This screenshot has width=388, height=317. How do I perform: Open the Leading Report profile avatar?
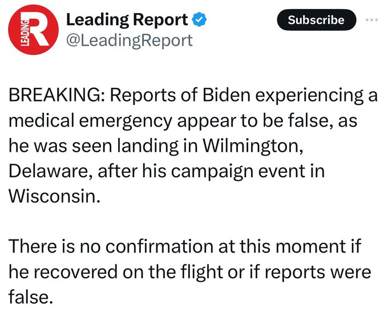(x=33, y=30)
